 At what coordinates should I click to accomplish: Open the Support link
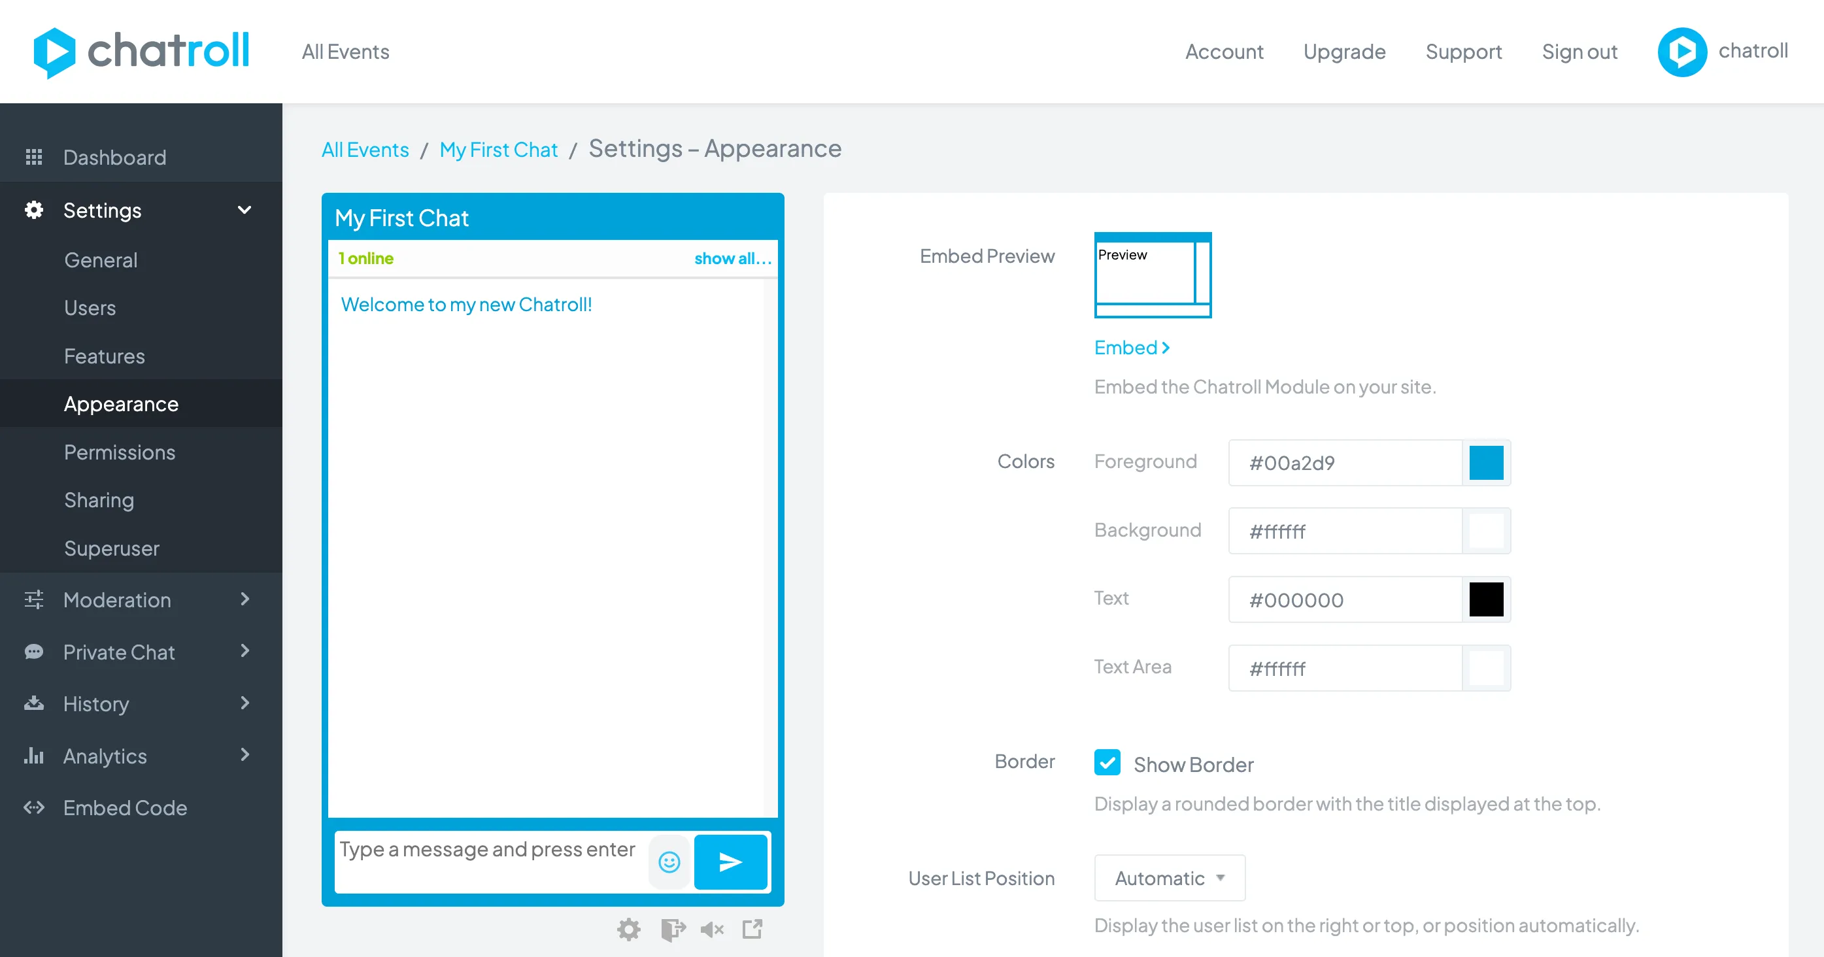tap(1464, 52)
